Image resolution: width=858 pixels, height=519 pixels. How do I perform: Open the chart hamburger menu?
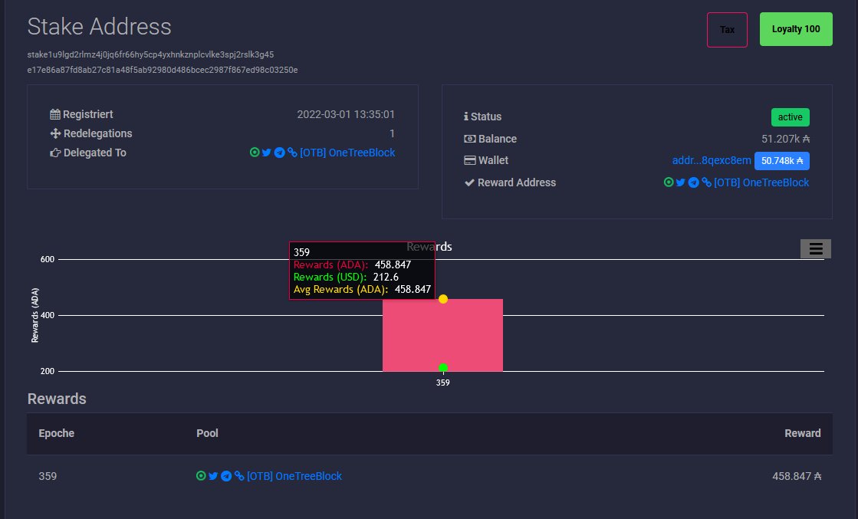pos(815,249)
